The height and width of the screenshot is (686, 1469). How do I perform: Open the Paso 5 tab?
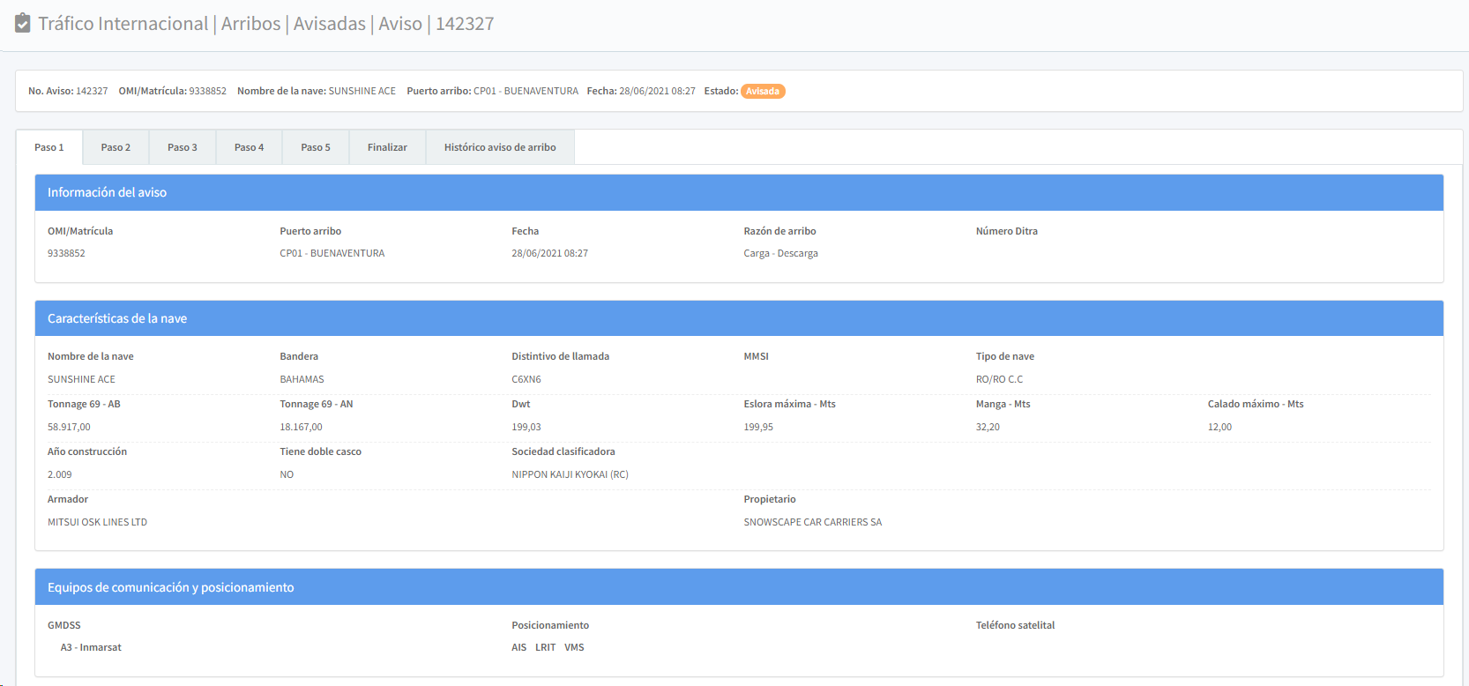coord(316,147)
